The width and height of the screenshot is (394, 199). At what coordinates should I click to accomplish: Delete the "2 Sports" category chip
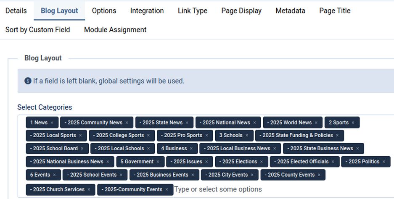pyautogui.click(x=353, y=123)
